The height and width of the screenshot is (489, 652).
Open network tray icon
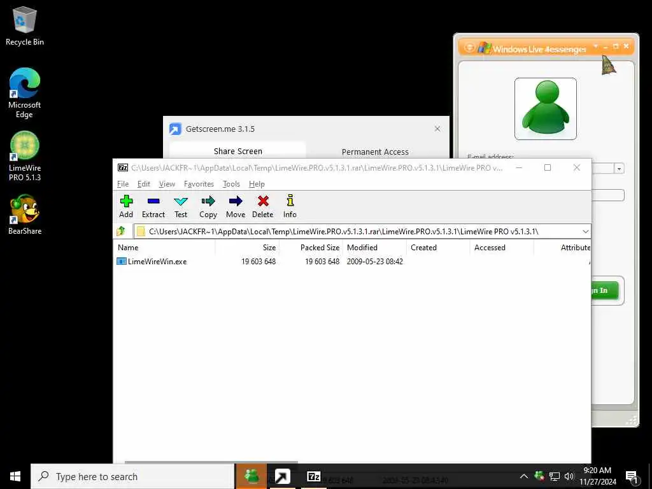point(555,476)
